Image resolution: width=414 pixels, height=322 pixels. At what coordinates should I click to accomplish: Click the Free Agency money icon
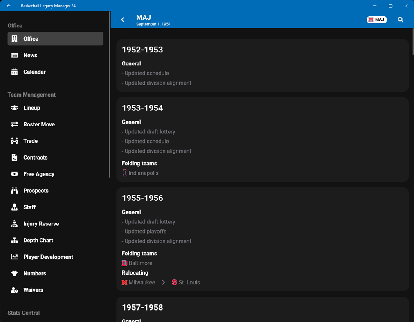coord(14,174)
